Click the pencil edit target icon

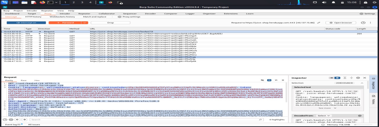click(x=319, y=23)
